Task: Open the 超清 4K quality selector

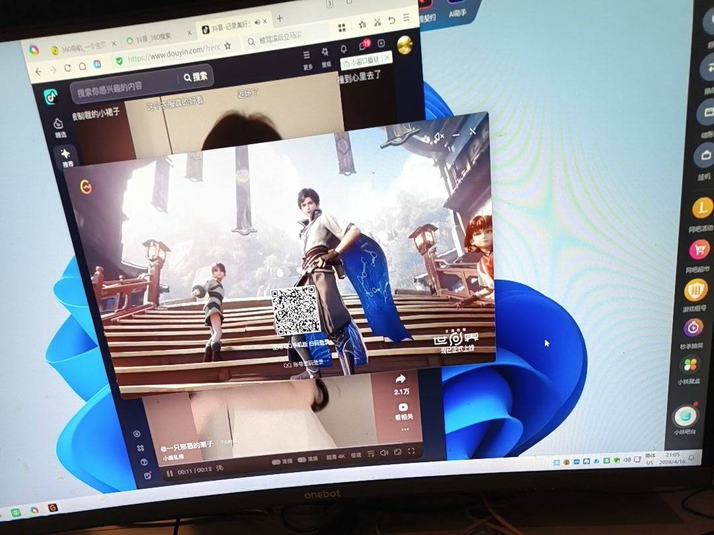Action: pyautogui.click(x=336, y=457)
